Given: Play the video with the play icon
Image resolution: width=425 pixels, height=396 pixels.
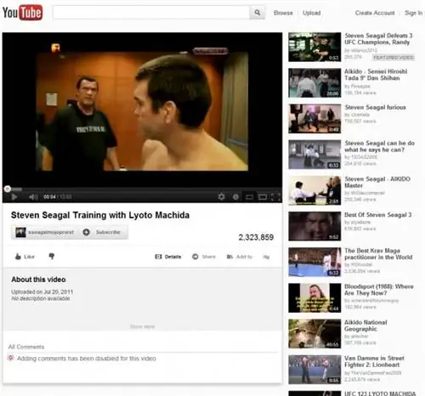Looking at the screenshot, I should coord(14,197).
